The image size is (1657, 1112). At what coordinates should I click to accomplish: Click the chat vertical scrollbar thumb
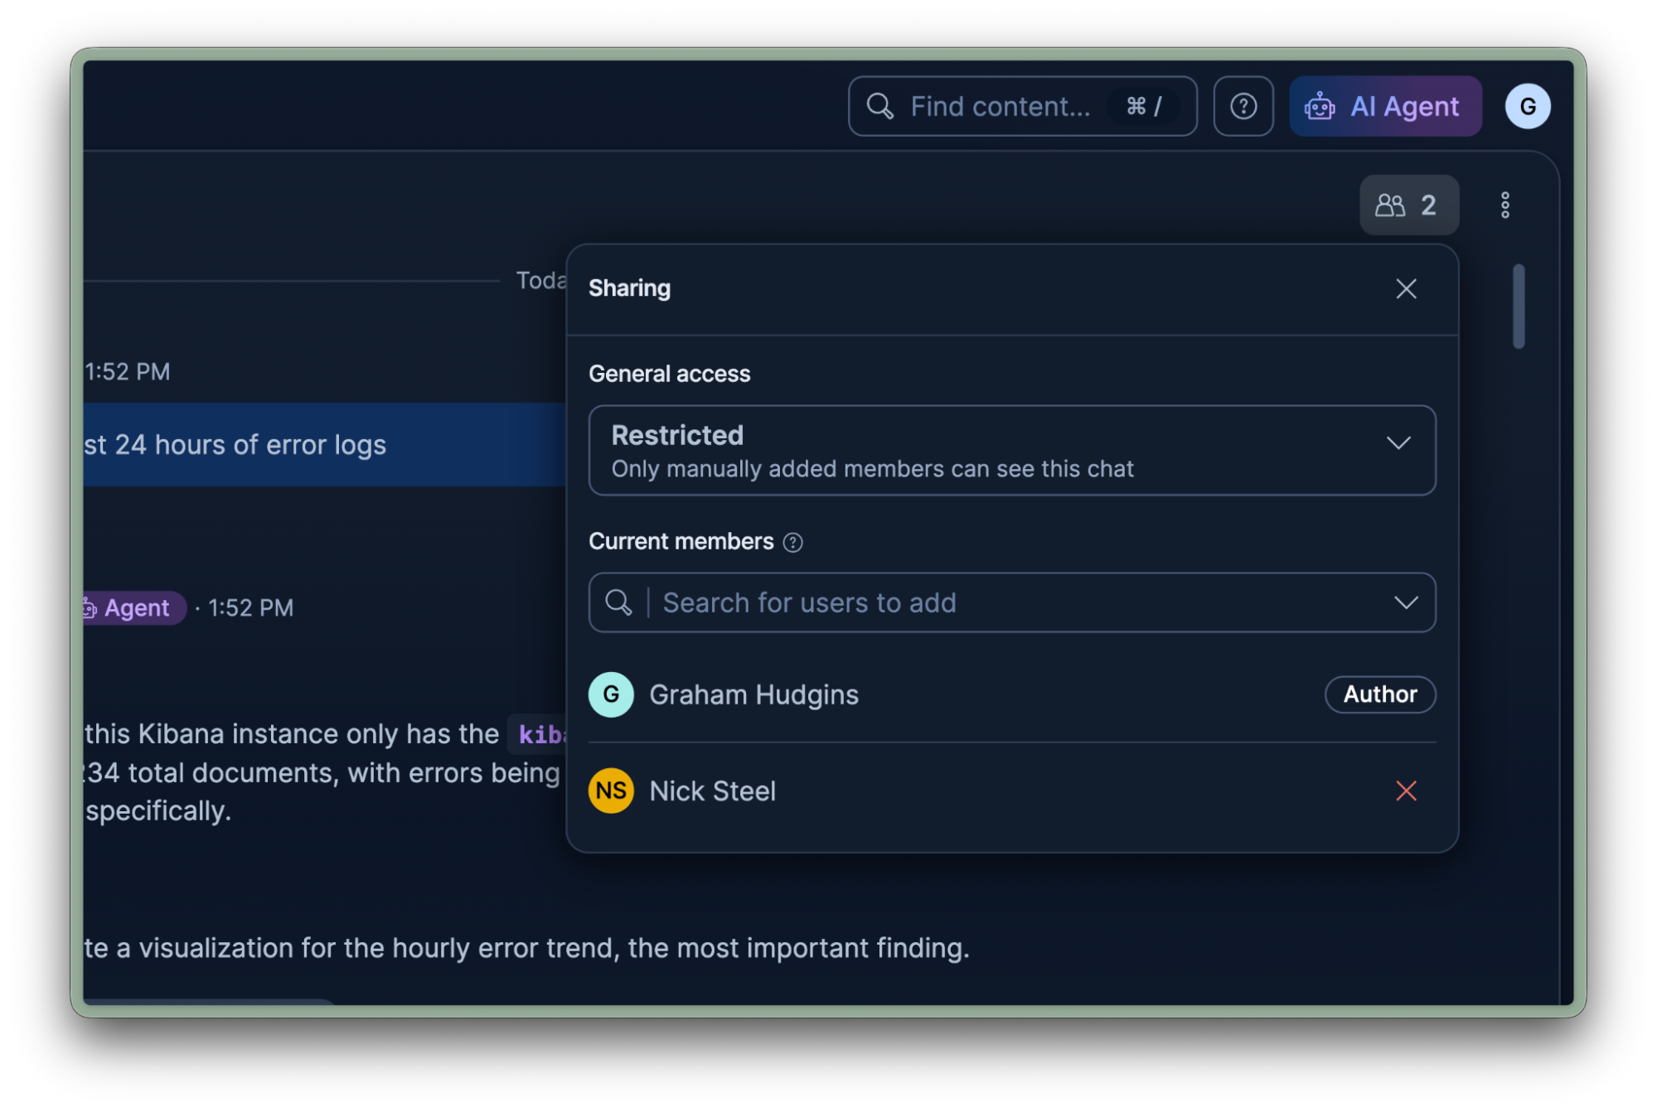tap(1518, 307)
